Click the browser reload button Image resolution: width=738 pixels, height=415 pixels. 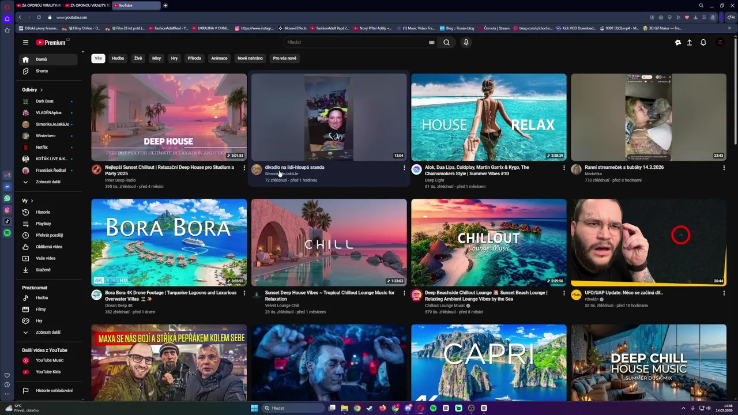point(39,17)
